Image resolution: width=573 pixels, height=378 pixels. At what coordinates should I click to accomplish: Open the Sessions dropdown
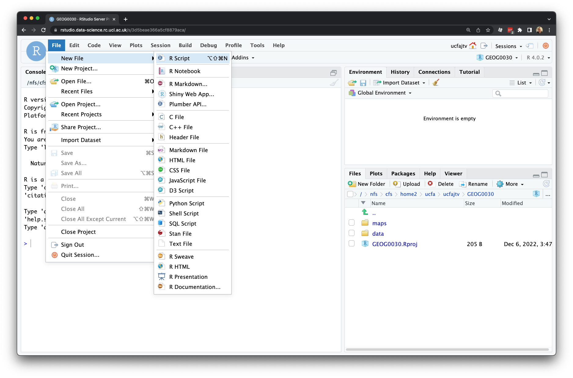tap(509, 46)
